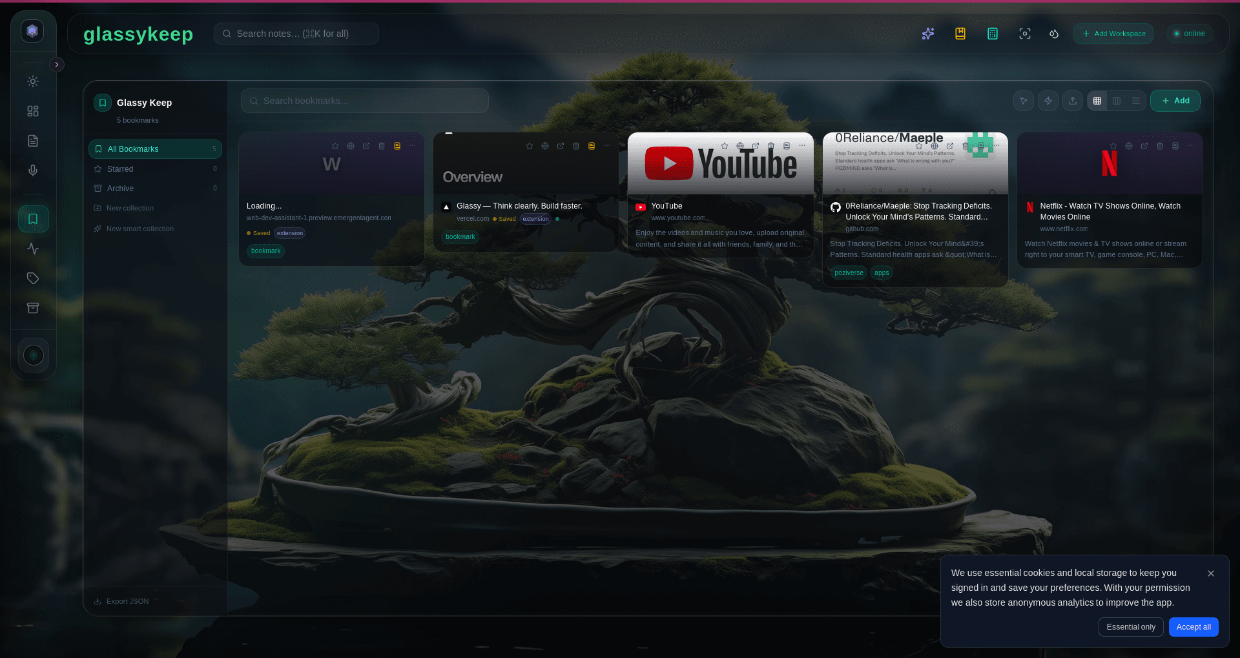Click the droplets theme icon in header
Image resolution: width=1240 pixels, height=658 pixels.
1054,34
